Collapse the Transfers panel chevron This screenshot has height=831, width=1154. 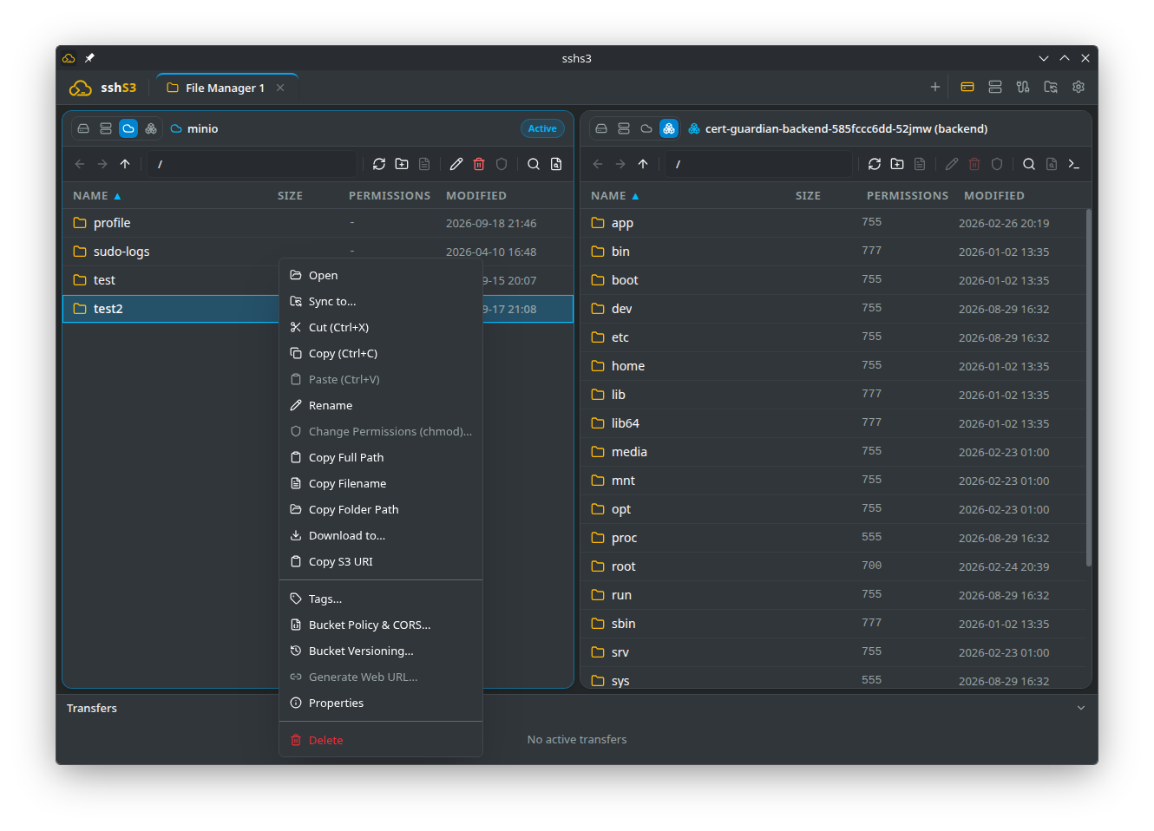1081,708
